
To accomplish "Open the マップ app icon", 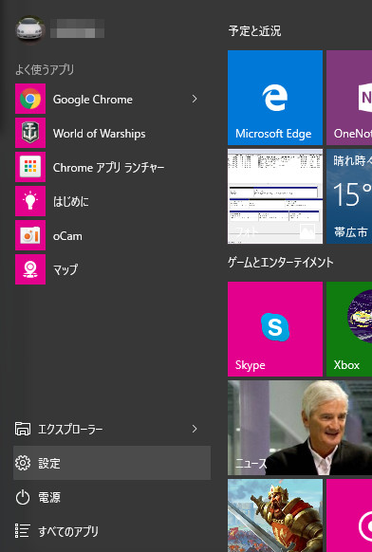I will tap(30, 269).
